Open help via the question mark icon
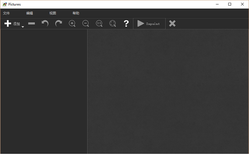Viewport: 249px width, 160px height. pos(126,23)
